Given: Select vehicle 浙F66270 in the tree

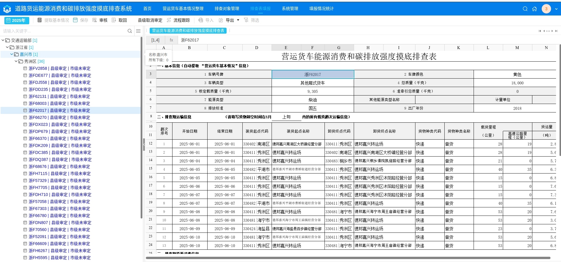Looking at the screenshot, I should 59,117.
